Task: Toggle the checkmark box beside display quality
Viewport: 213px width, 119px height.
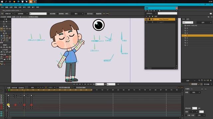Action: [x=199, y=84]
